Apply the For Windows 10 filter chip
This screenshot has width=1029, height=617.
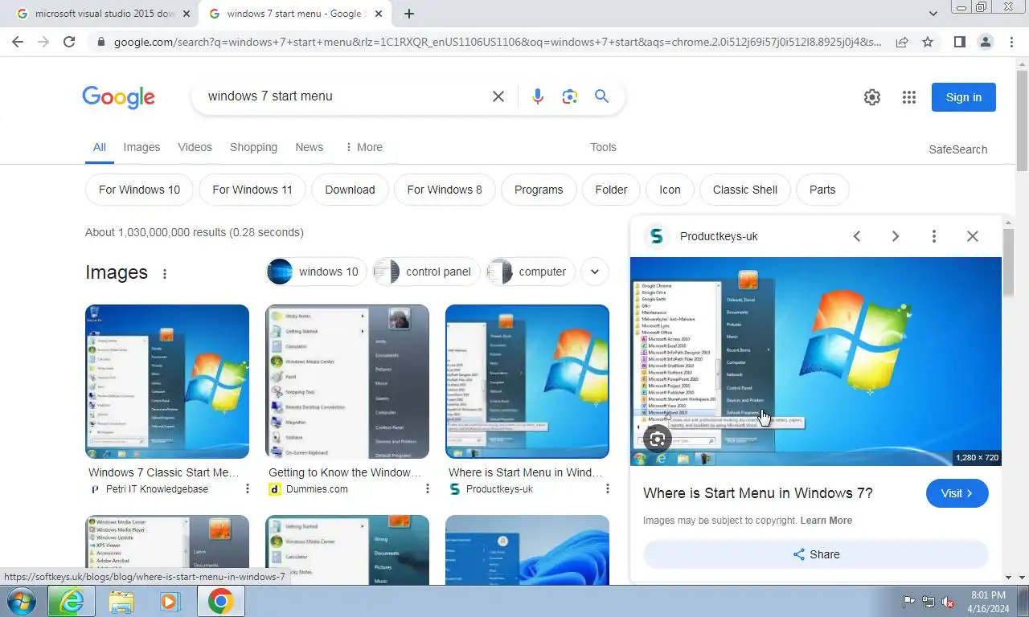point(139,190)
